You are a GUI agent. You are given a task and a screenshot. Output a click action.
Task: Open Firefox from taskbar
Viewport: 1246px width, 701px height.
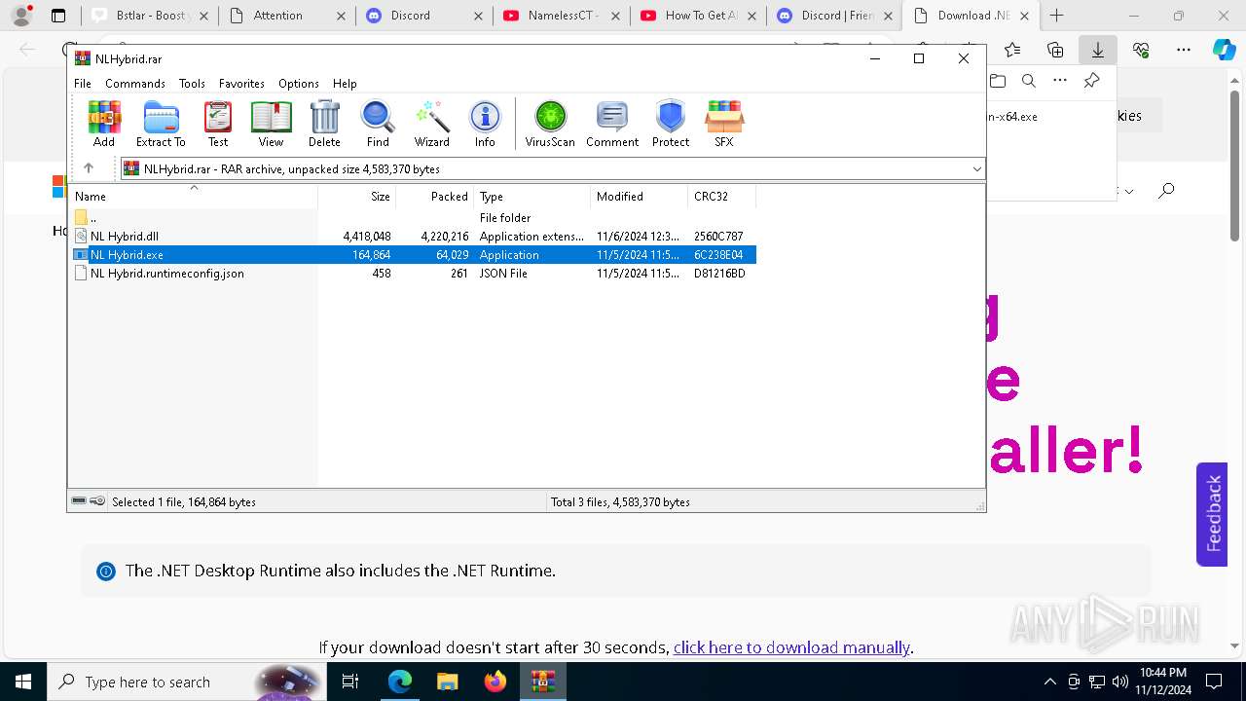point(495,682)
